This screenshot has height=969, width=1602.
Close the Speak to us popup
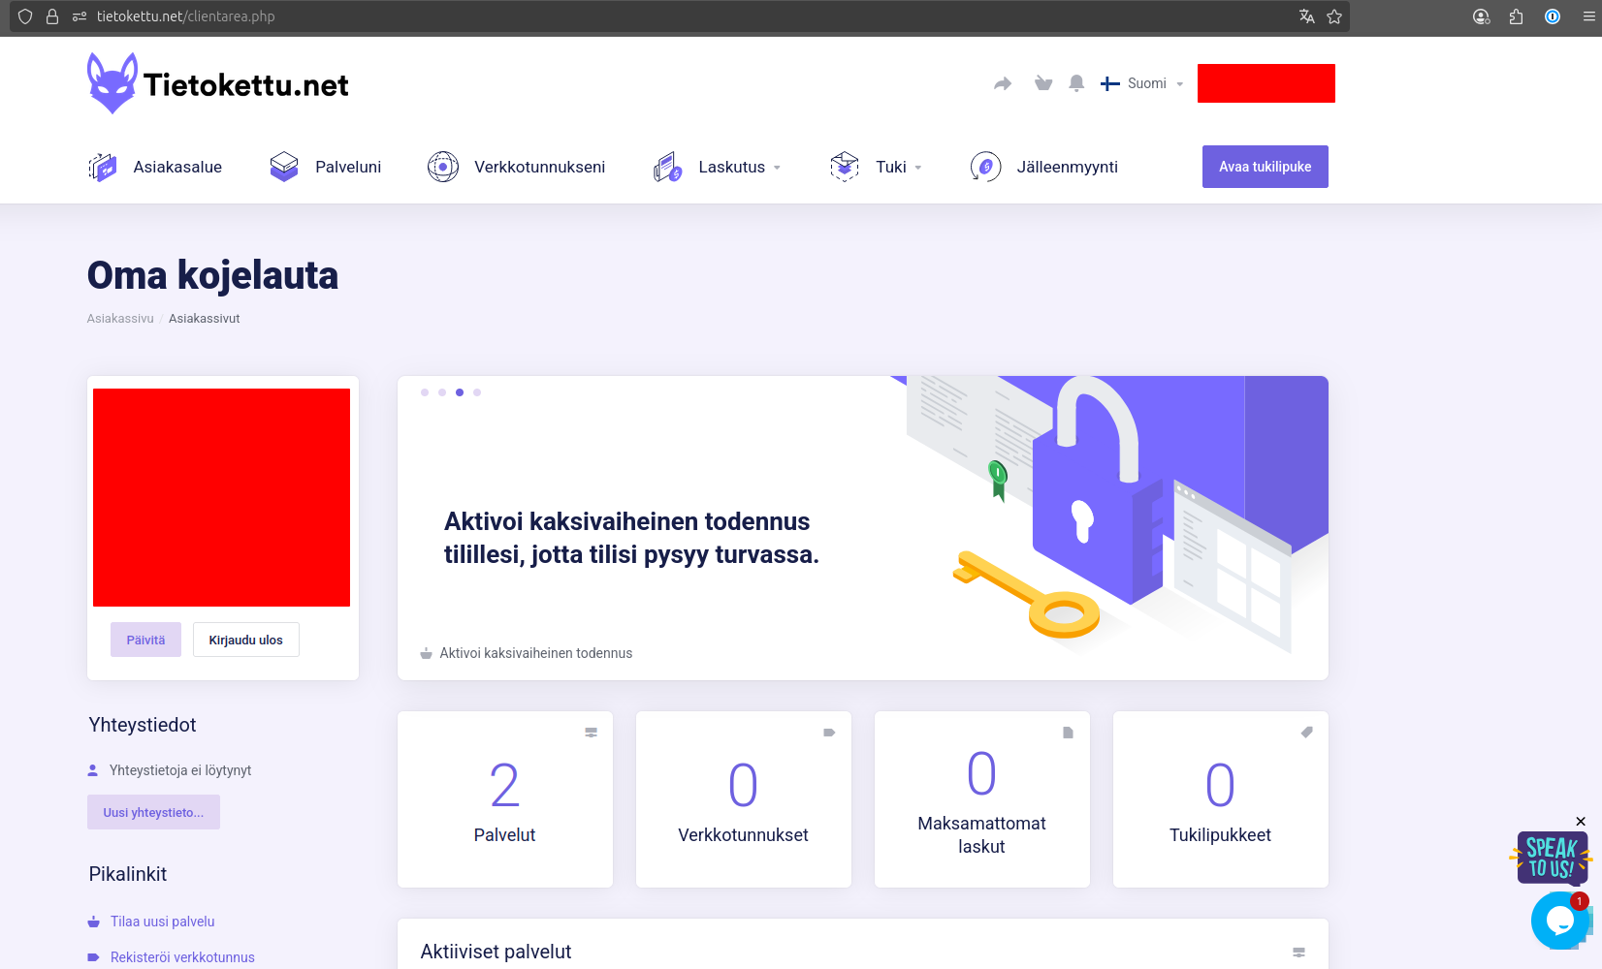coord(1581,822)
